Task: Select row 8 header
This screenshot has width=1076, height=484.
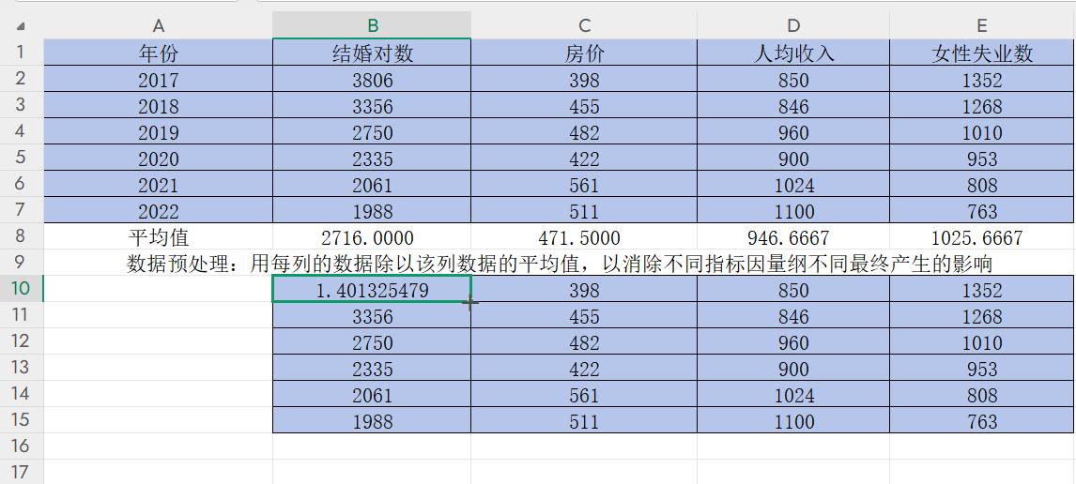Action: click(22, 235)
